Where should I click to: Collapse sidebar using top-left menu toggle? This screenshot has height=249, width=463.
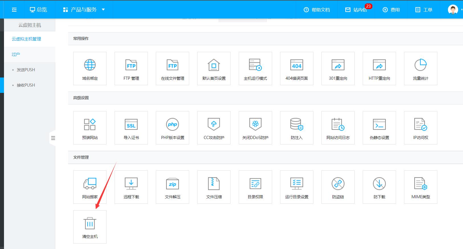tap(14, 10)
